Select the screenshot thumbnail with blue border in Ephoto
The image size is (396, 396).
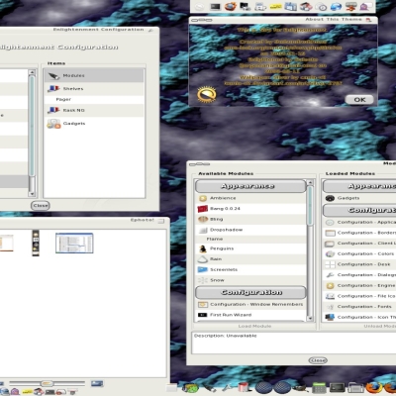point(74,243)
